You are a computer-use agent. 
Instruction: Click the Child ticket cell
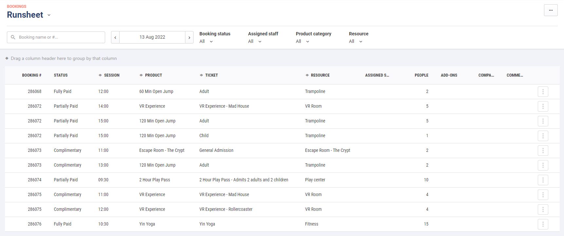click(204, 136)
